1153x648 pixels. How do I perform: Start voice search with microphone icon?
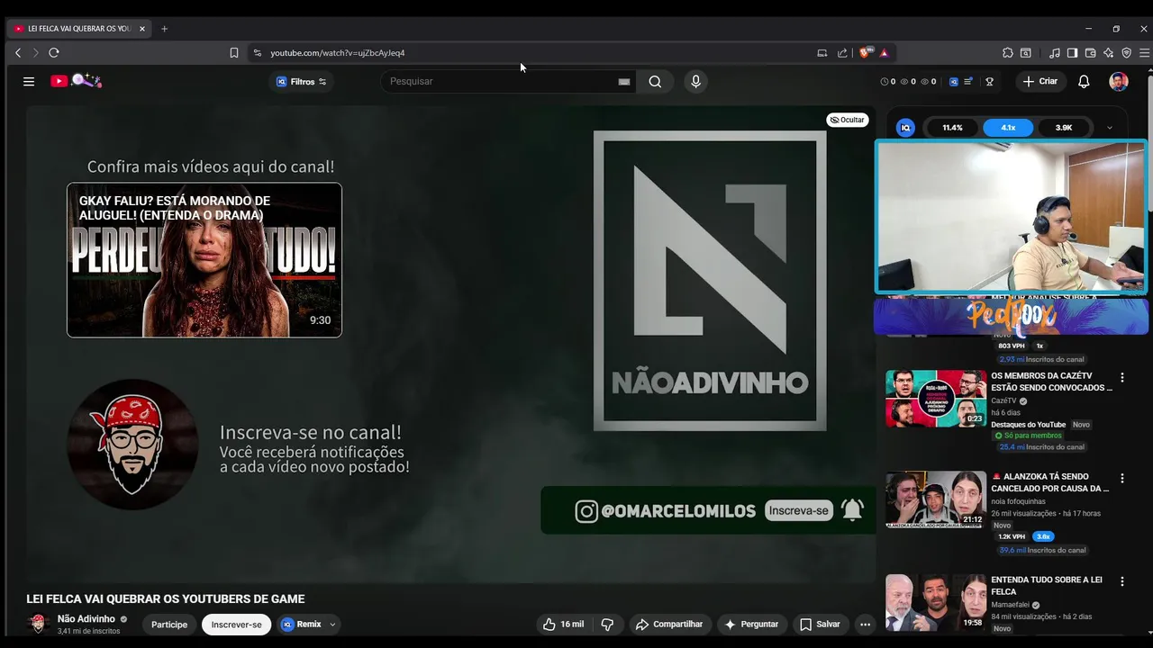pos(695,81)
